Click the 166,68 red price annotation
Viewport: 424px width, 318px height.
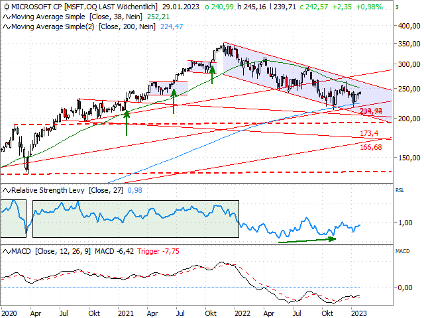click(x=371, y=147)
